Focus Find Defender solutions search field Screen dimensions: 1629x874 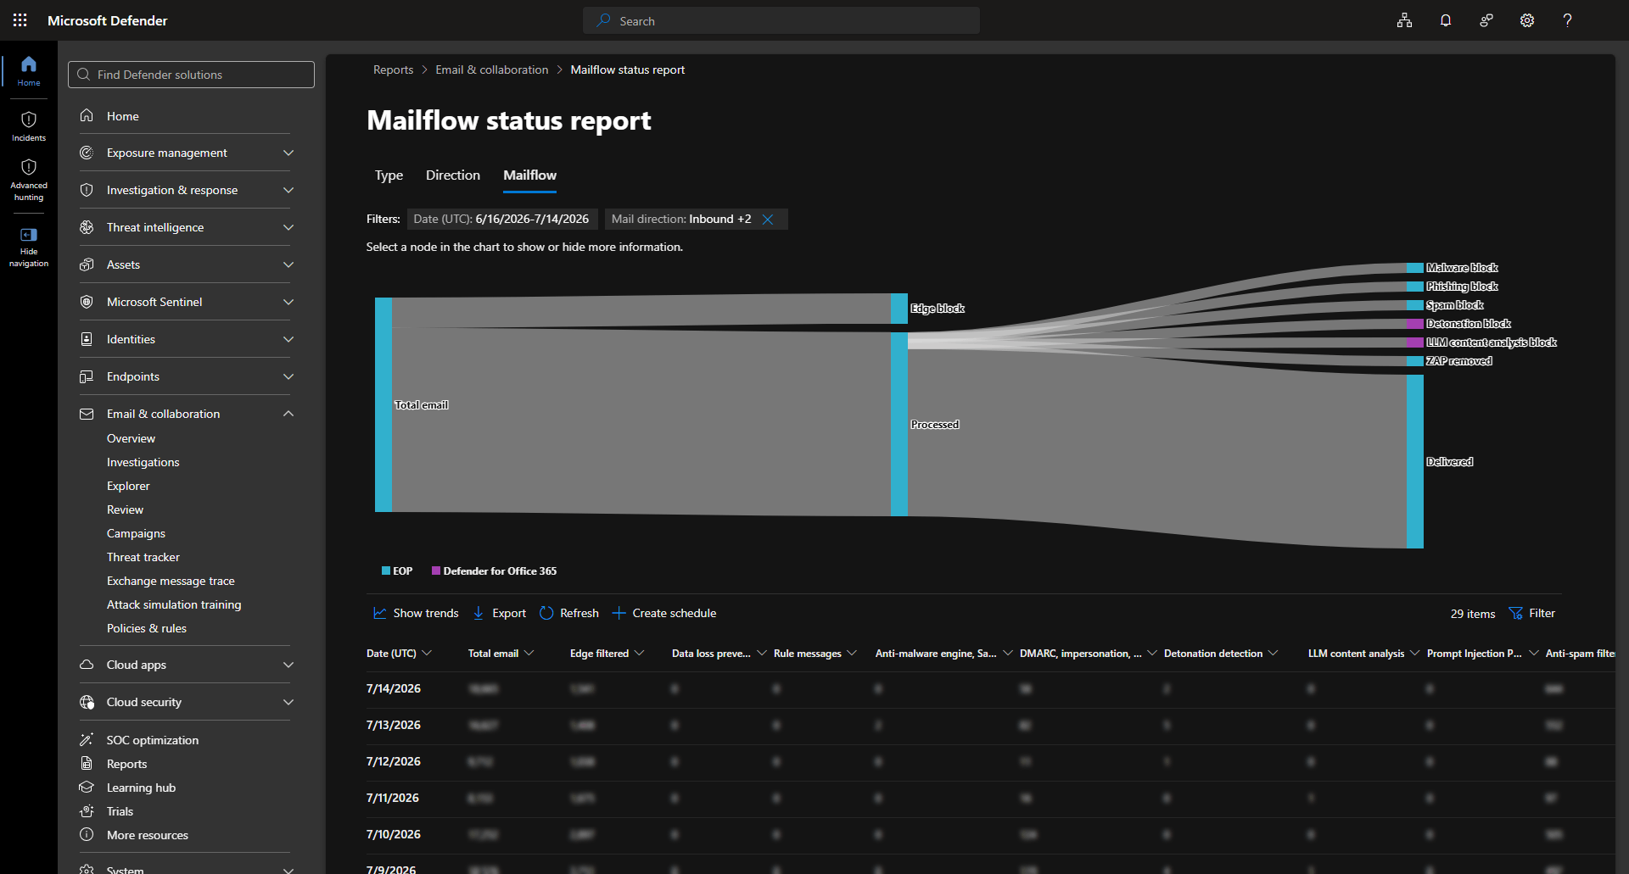pos(191,75)
